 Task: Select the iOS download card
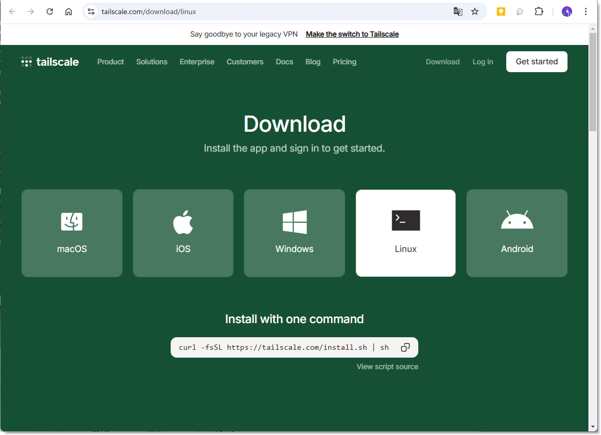click(183, 233)
